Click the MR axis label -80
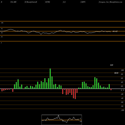 click(122, 106)
